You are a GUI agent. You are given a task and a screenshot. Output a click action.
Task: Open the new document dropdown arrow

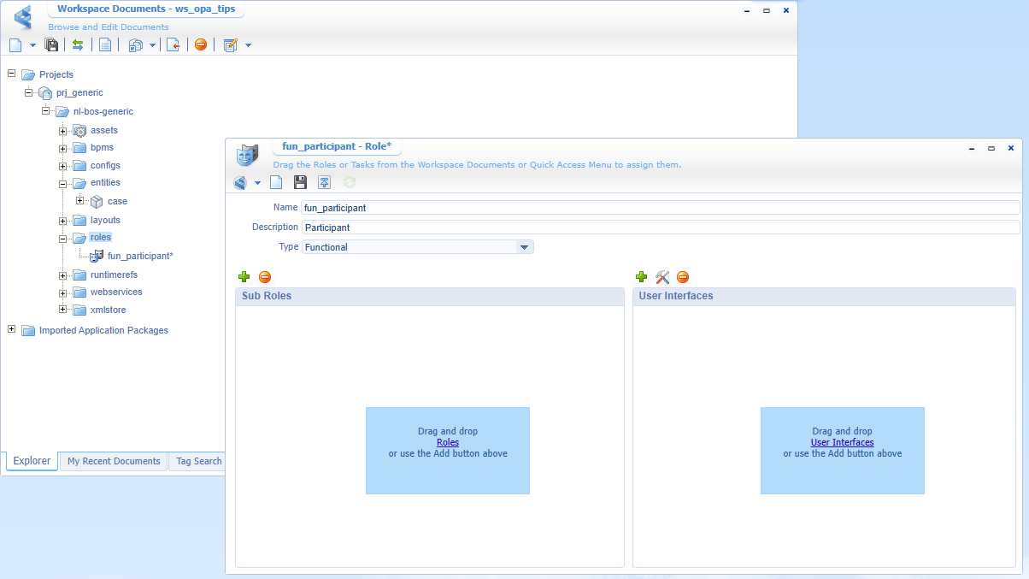coord(33,45)
